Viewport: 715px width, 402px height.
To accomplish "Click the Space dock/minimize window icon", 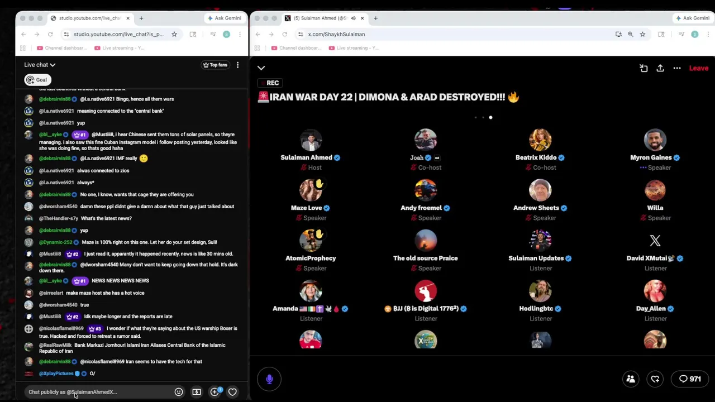I will point(643,68).
